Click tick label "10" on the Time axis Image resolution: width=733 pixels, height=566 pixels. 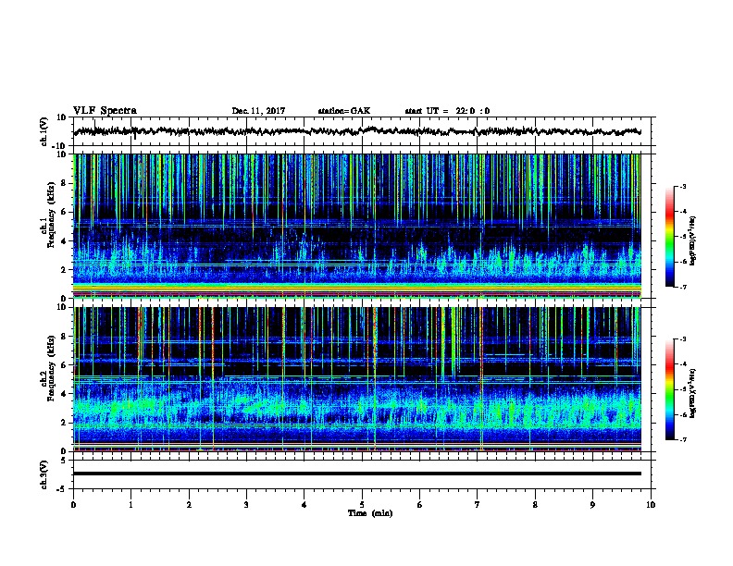tap(651, 505)
